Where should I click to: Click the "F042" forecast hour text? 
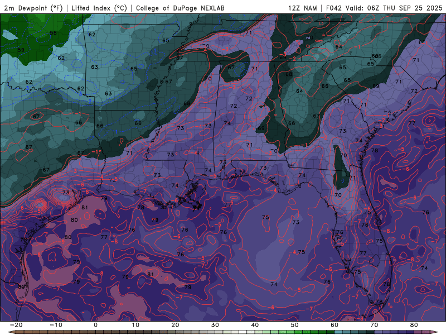click(333, 8)
